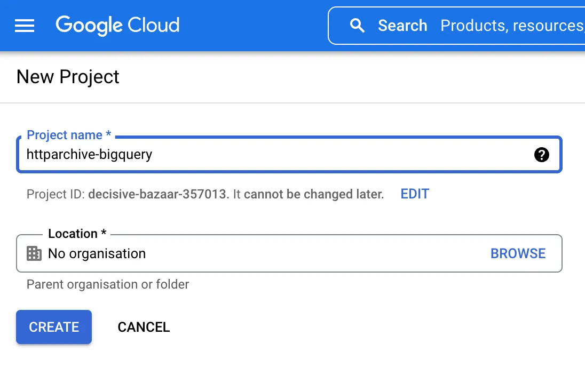Click the Google Cloud logo
Image resolution: width=585 pixels, height=367 pixels.
pos(117,25)
